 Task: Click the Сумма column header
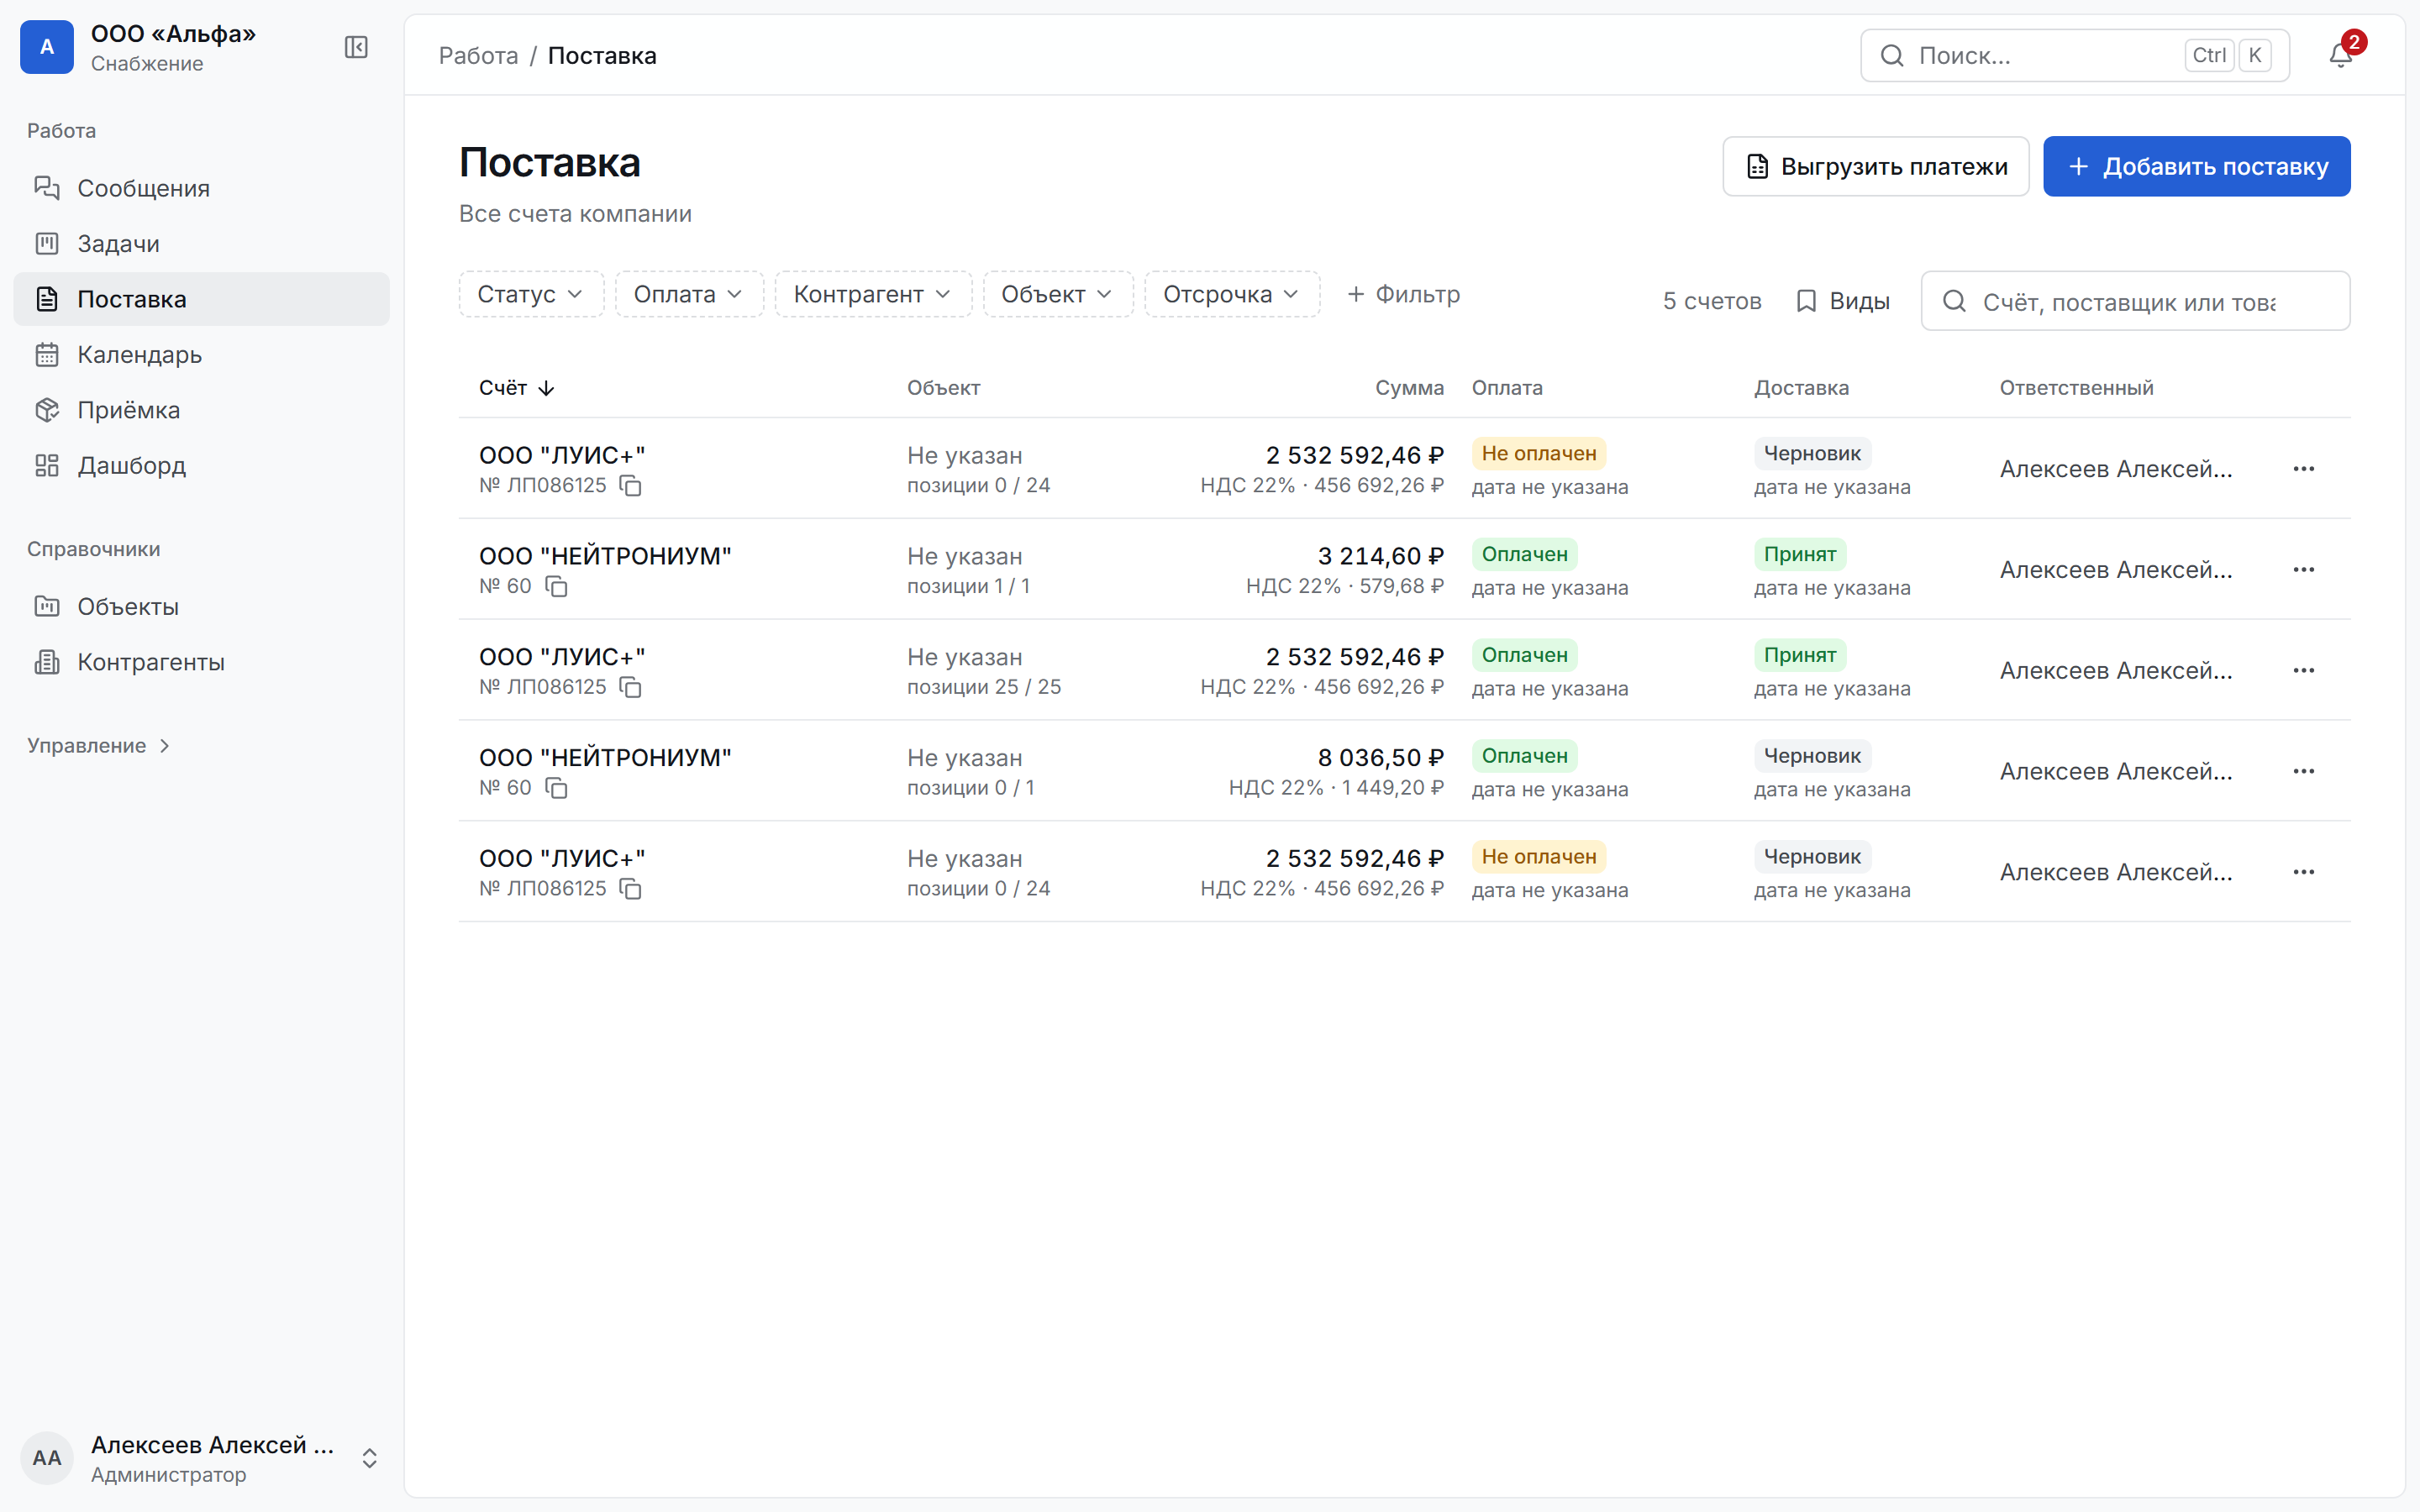coord(1409,388)
